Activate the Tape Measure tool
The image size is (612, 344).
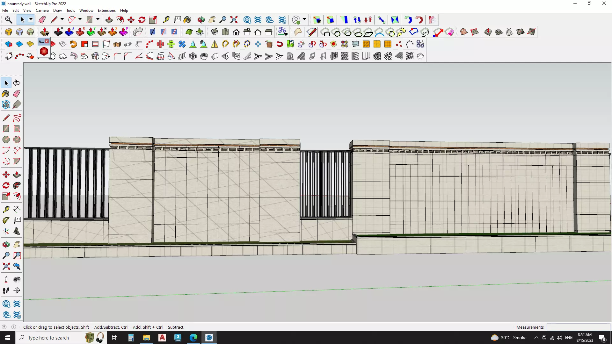pyautogui.click(x=166, y=20)
